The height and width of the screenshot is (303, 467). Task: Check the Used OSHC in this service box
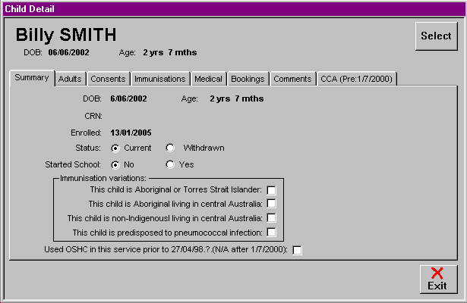point(297,251)
